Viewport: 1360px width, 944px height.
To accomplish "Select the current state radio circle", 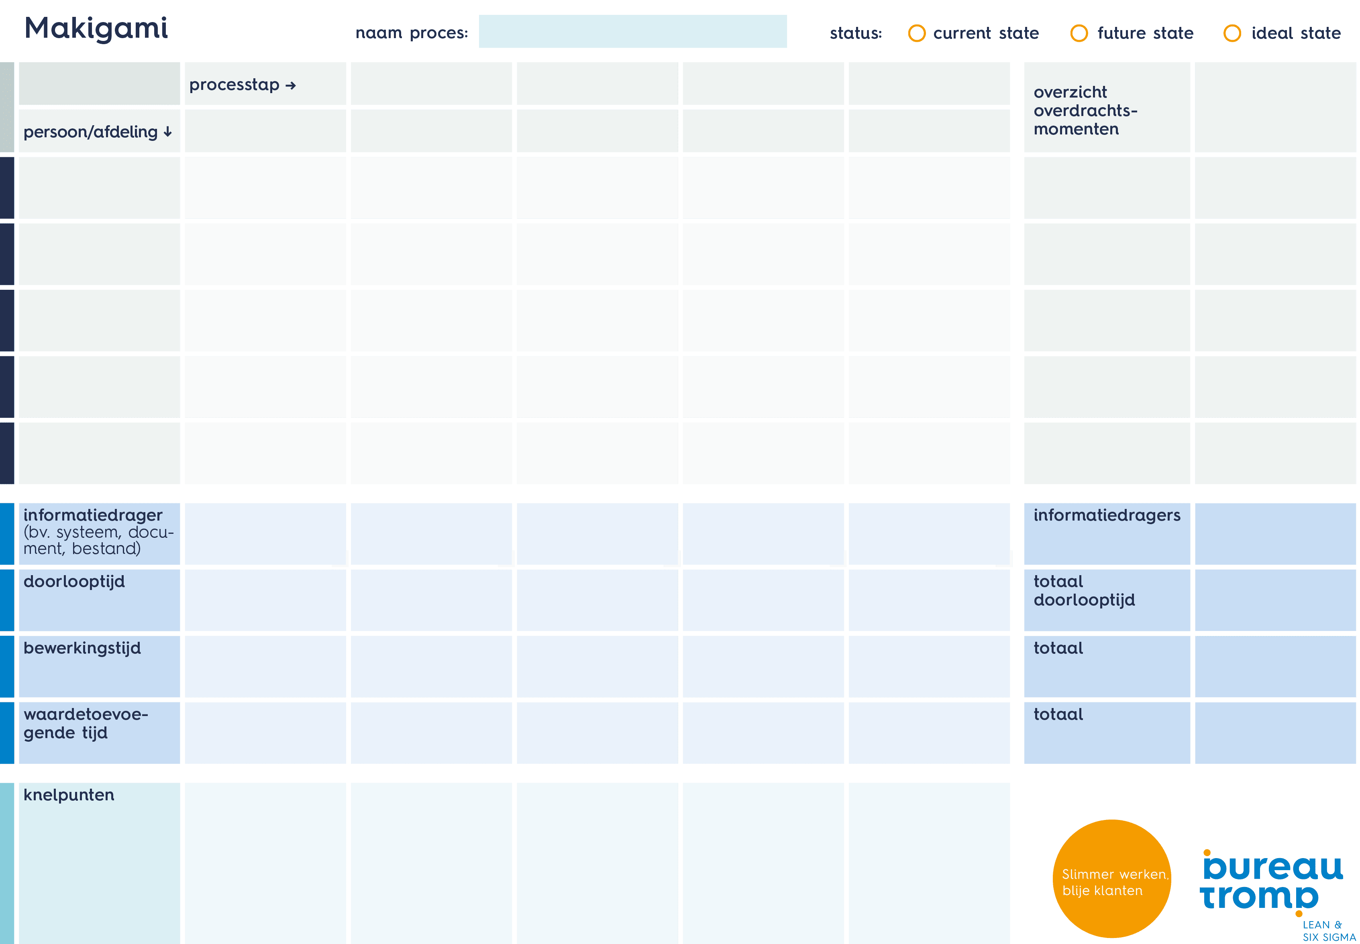I will pyautogui.click(x=916, y=33).
